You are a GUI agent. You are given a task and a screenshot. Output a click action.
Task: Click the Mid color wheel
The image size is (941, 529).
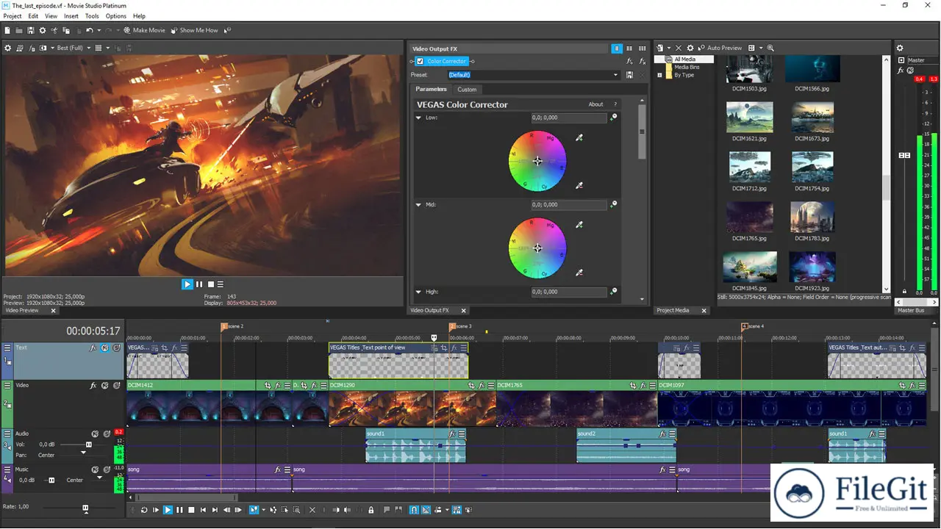click(x=537, y=248)
